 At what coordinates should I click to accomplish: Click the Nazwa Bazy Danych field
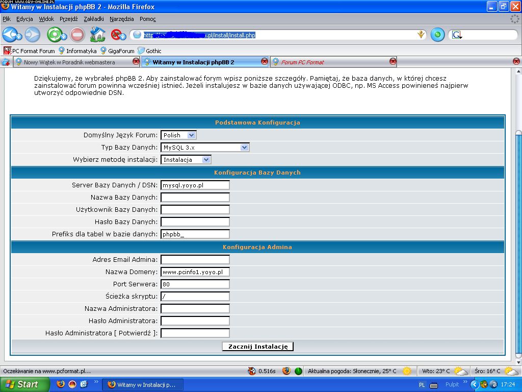pyautogui.click(x=195, y=198)
